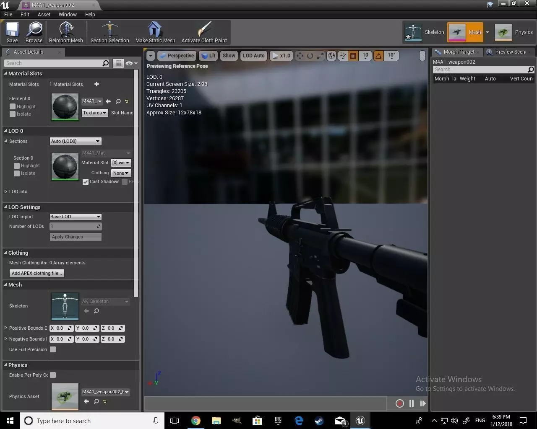Use selected asset arrow for Physics Asset
This screenshot has height=429, width=537.
coord(86,401)
